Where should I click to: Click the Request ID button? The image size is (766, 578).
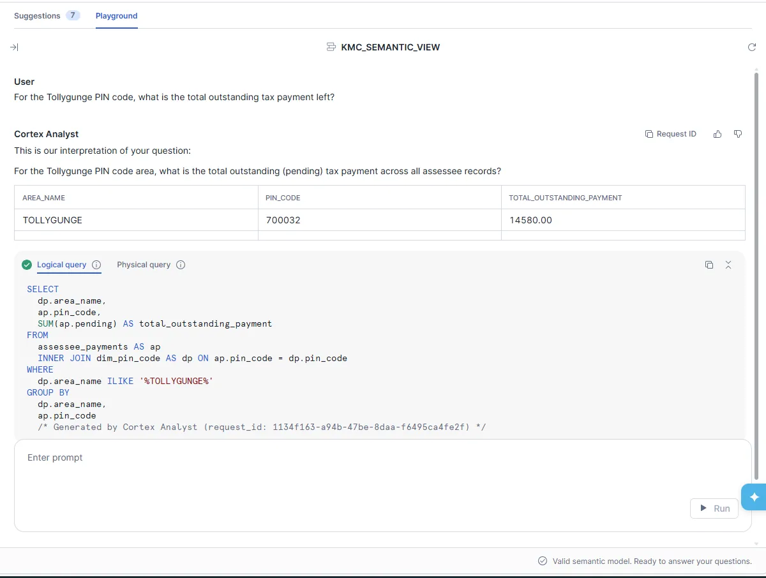point(670,134)
